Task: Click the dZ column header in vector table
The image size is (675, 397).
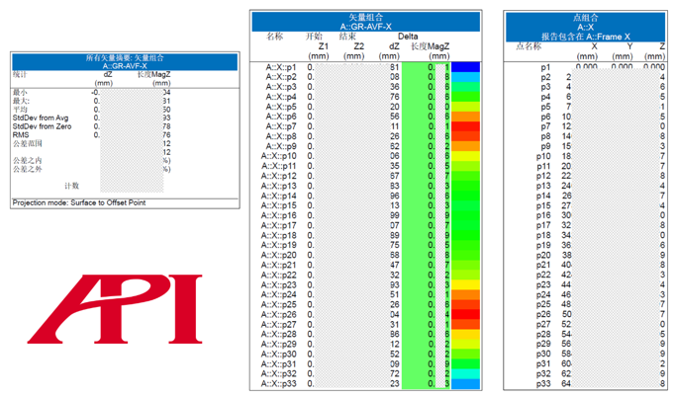Action: pyautogui.click(x=394, y=46)
